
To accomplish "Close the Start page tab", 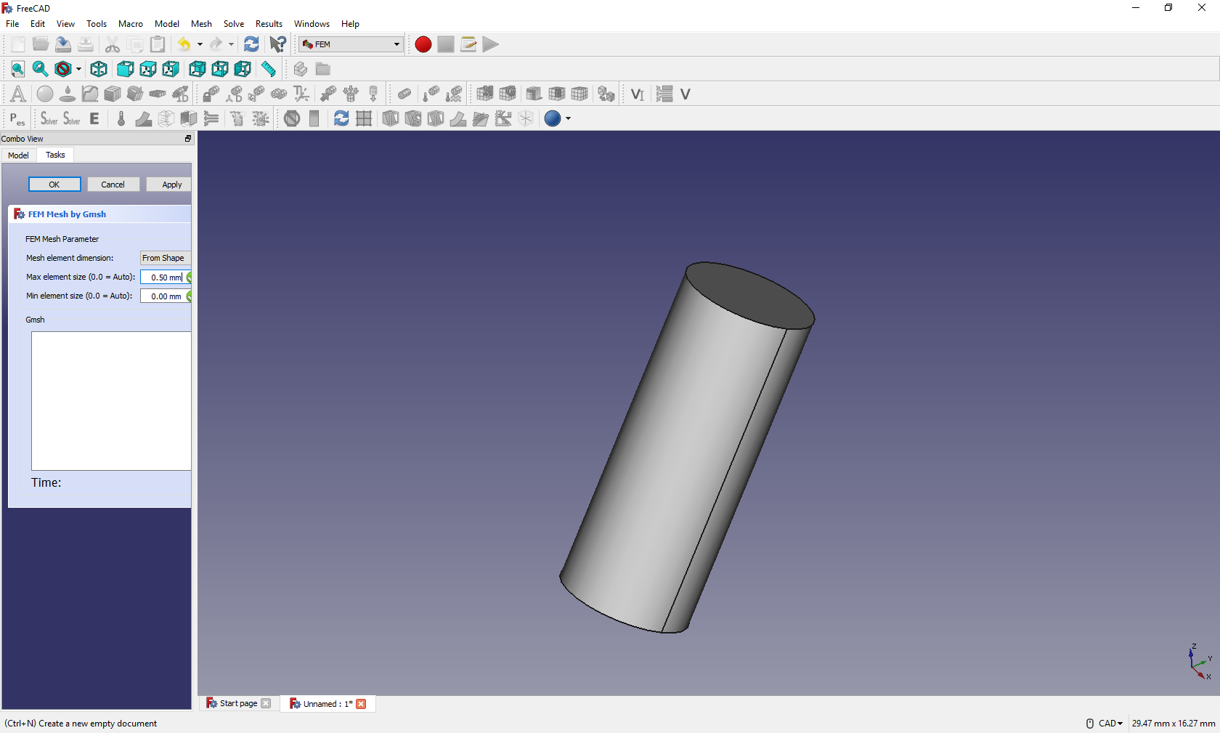I will (266, 703).
